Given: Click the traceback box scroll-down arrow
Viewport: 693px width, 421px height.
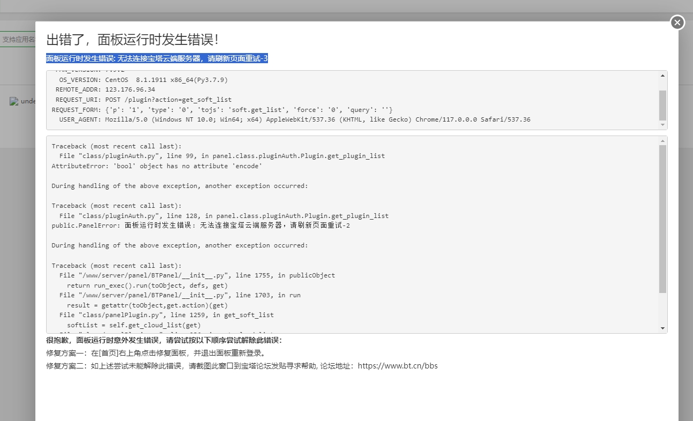Looking at the screenshot, I should [x=663, y=328].
